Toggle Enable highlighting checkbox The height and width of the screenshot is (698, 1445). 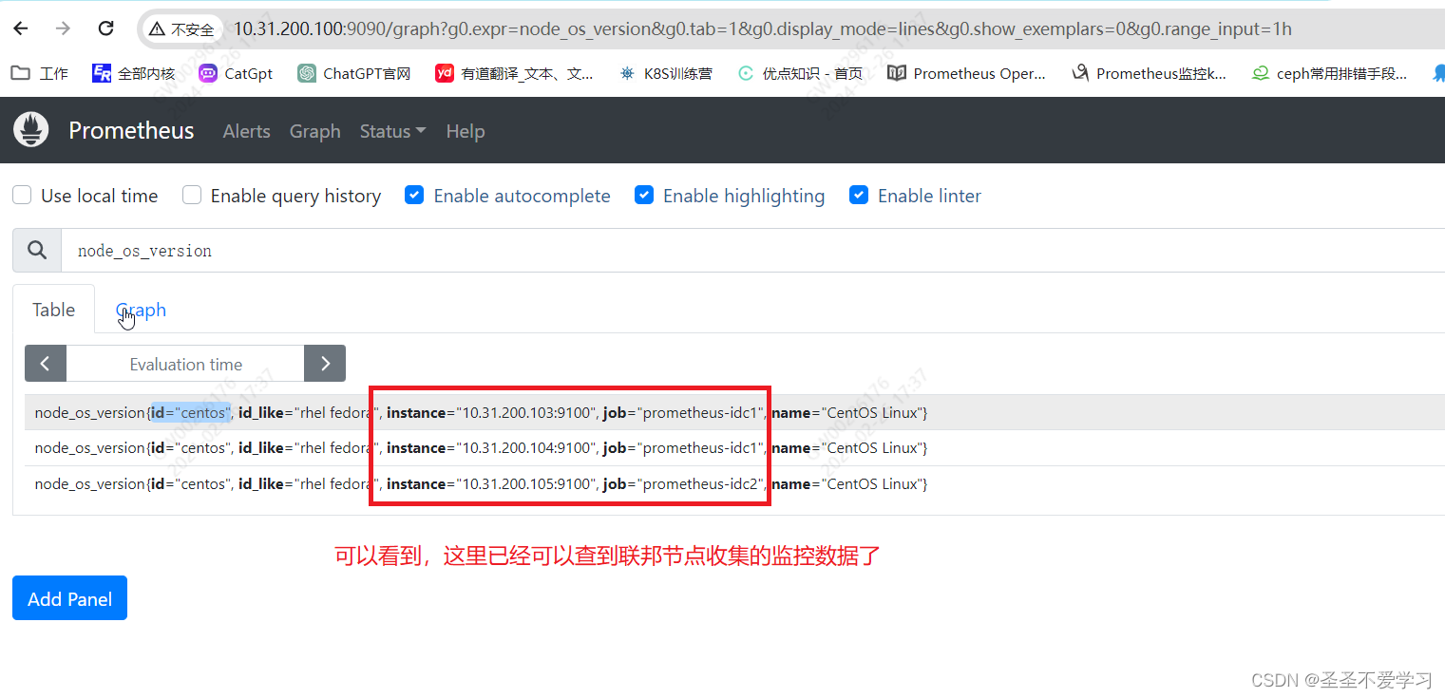[x=644, y=195]
